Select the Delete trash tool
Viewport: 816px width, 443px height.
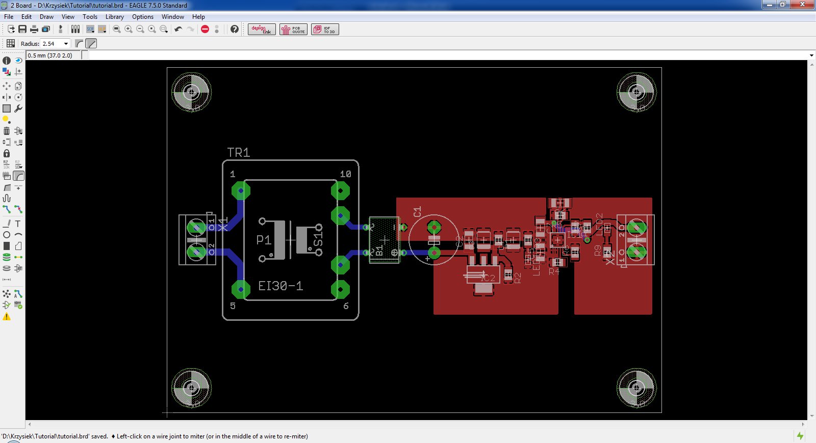point(7,131)
